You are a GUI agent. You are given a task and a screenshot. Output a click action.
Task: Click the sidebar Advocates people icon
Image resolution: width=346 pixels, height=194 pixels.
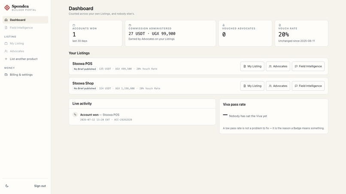(x=6, y=51)
